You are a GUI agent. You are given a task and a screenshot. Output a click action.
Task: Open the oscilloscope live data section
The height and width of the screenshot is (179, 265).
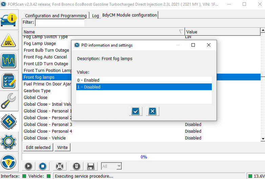(x=8, y=60)
